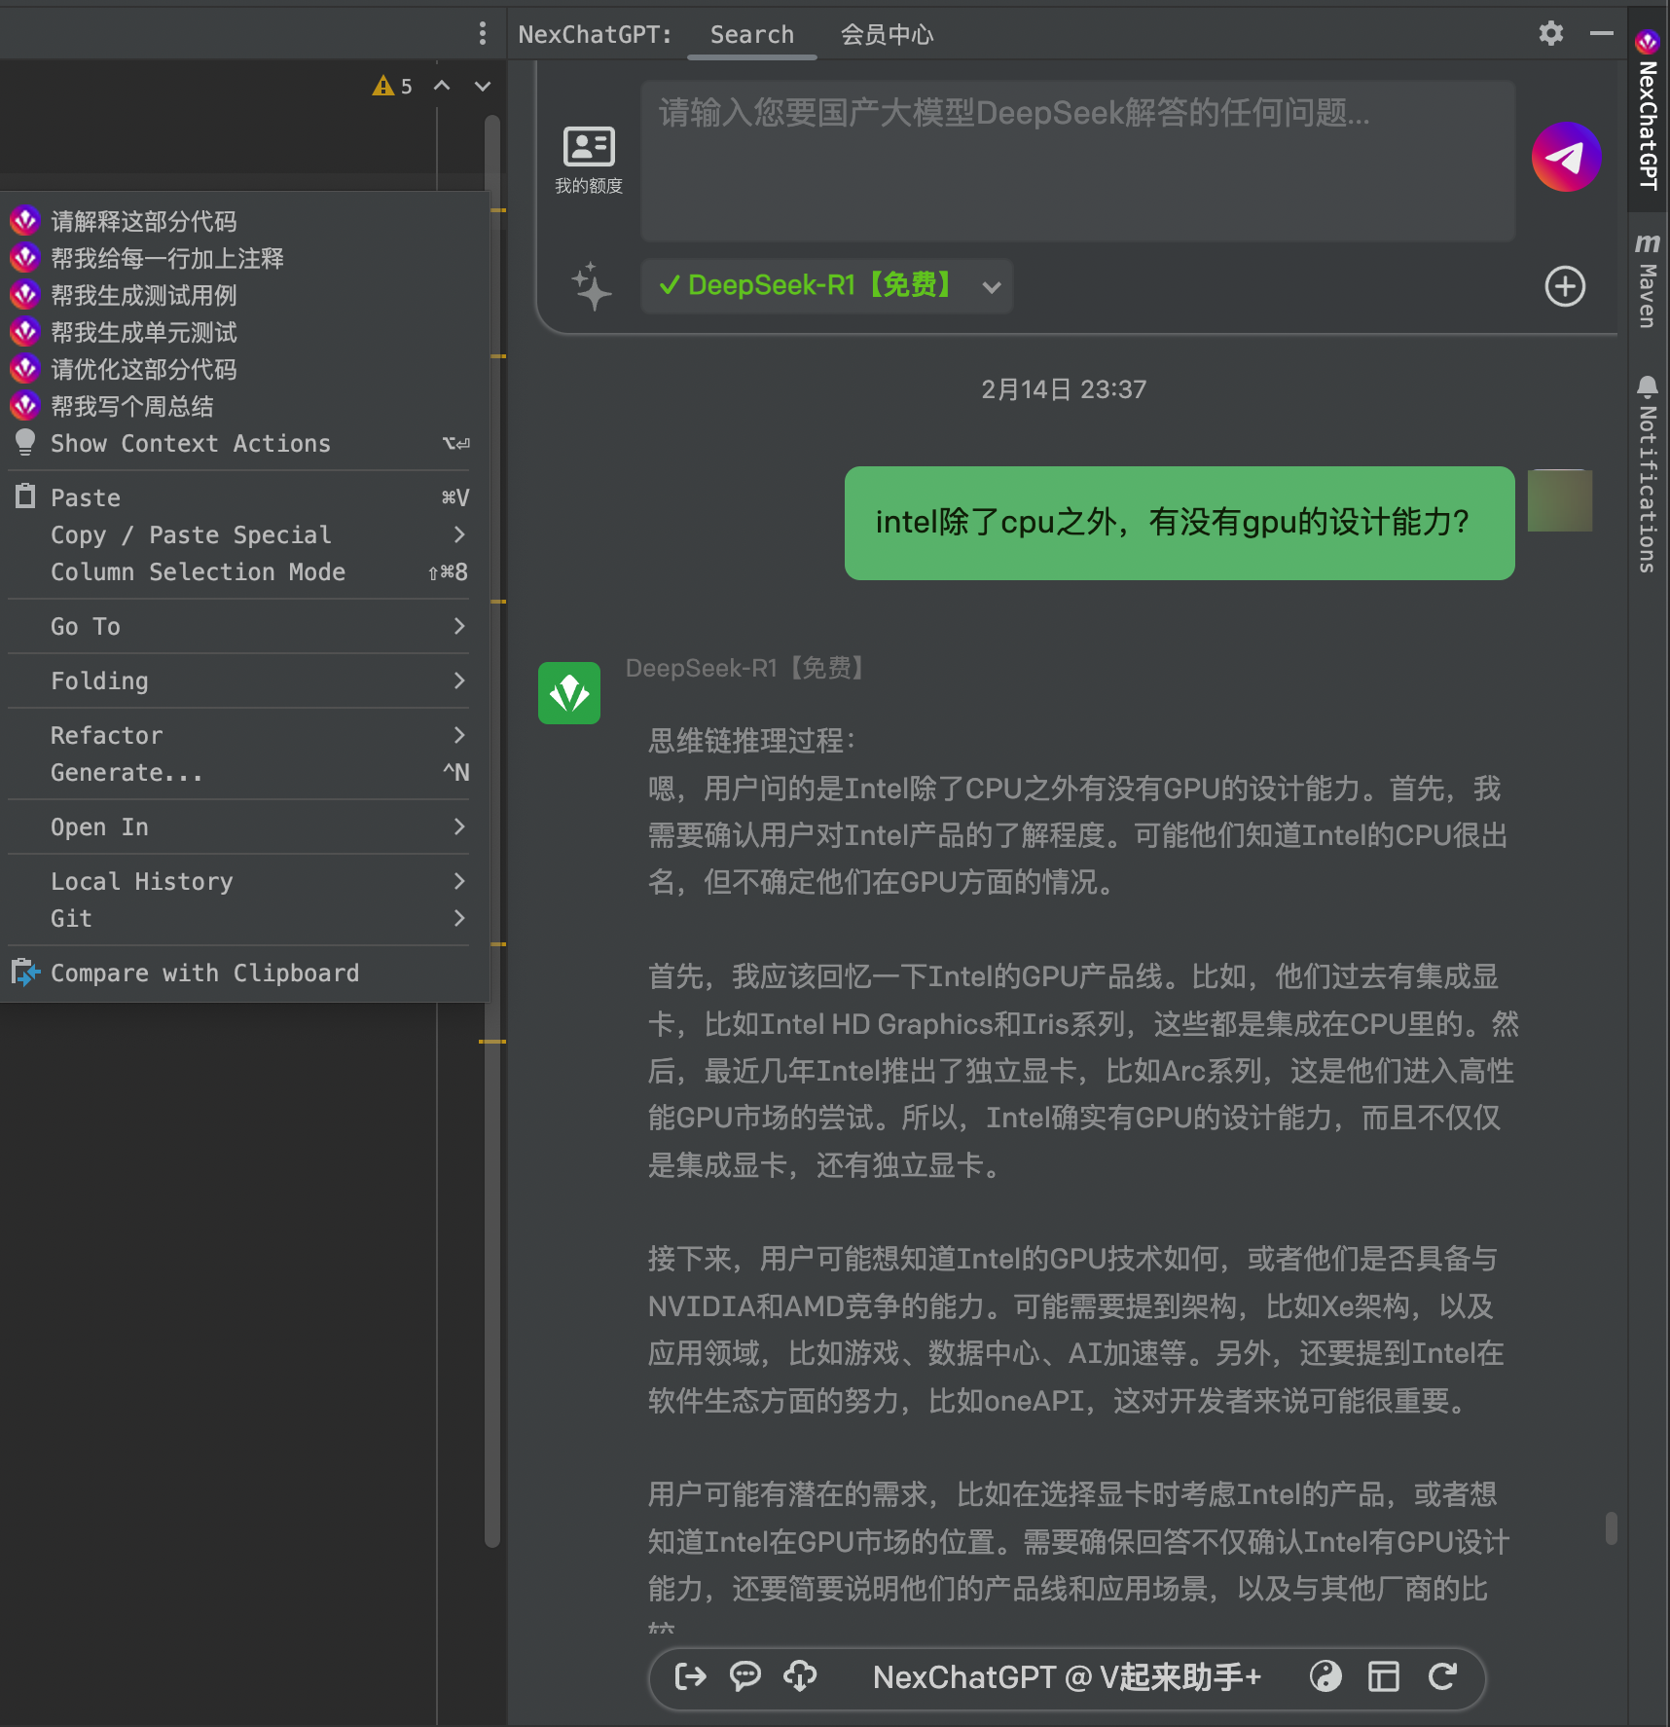Viewport: 1670px width, 1727px height.
Task: Click NexChatGPT @ V起来助手+ label
Action: coord(1067,1676)
